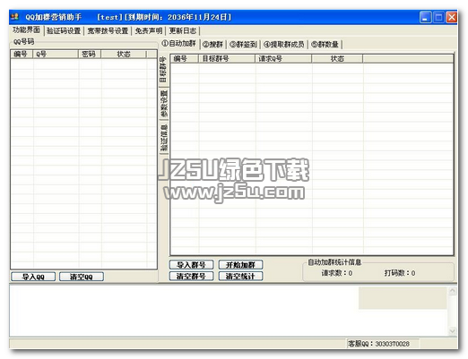Click the 状态 header in group table
The height and width of the screenshot is (359, 468).
(337, 58)
